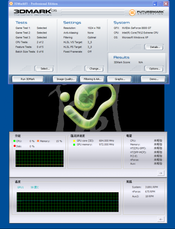Click the Game Test 1 Selected status
Viewport: 175px width, 229px height.
point(42,28)
